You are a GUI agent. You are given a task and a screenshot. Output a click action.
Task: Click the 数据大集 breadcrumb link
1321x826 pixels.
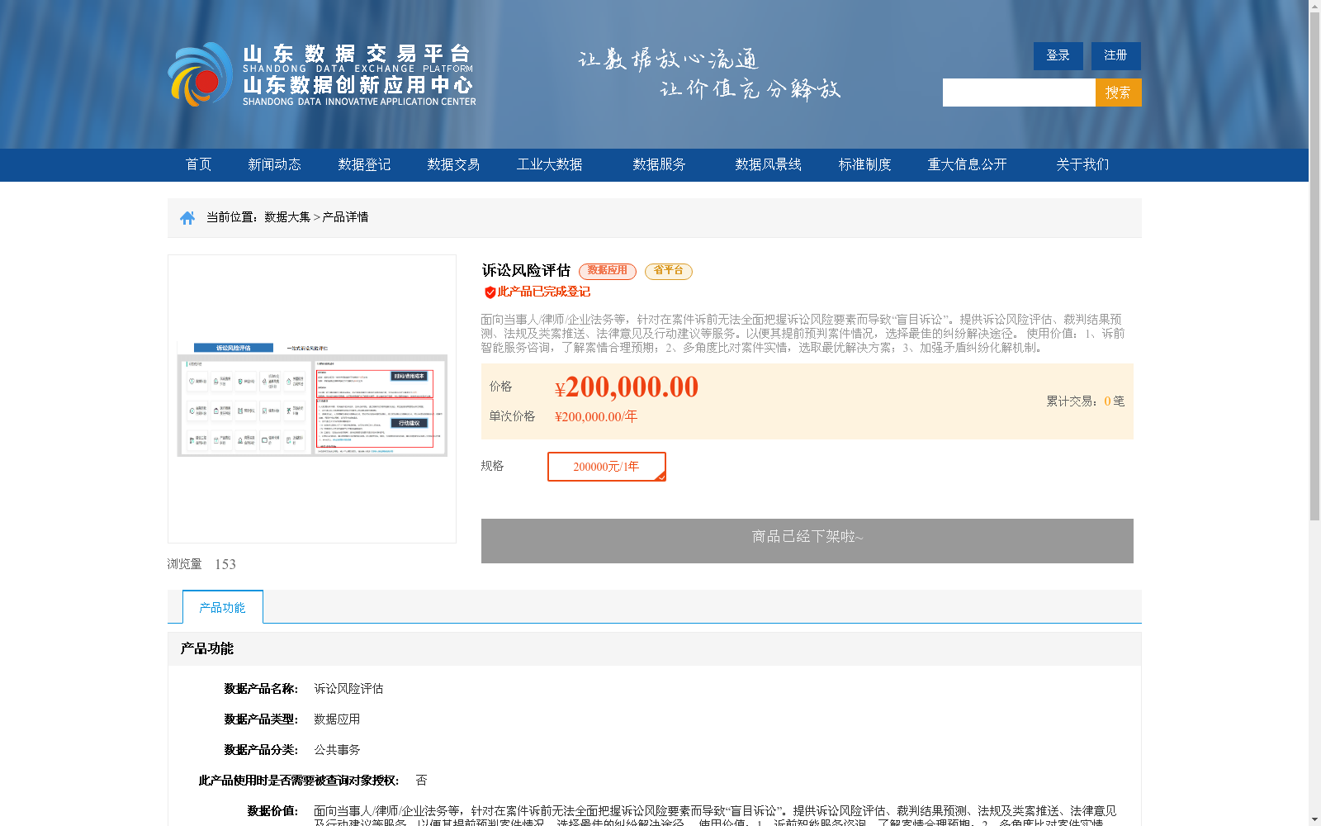[x=287, y=217]
